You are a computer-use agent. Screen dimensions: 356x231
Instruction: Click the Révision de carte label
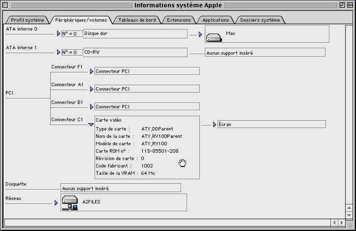point(117,158)
